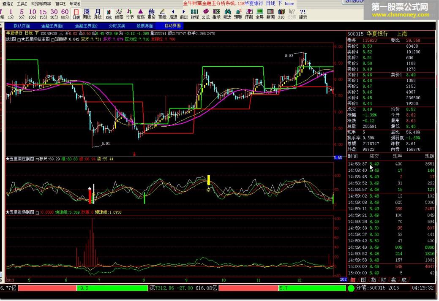Click the 8.83 high price label
The width and height of the screenshot is (439, 301).
[x=289, y=56]
